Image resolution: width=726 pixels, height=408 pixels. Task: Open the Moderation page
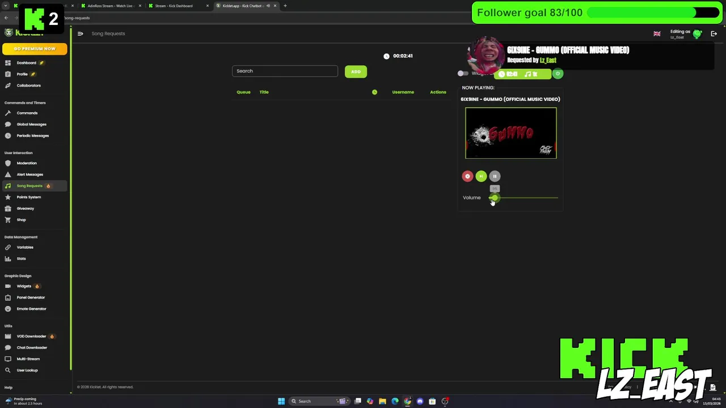pyautogui.click(x=26, y=163)
